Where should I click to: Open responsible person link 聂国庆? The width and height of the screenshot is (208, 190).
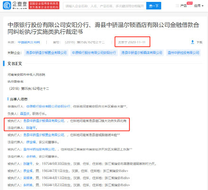pos(25,113)
